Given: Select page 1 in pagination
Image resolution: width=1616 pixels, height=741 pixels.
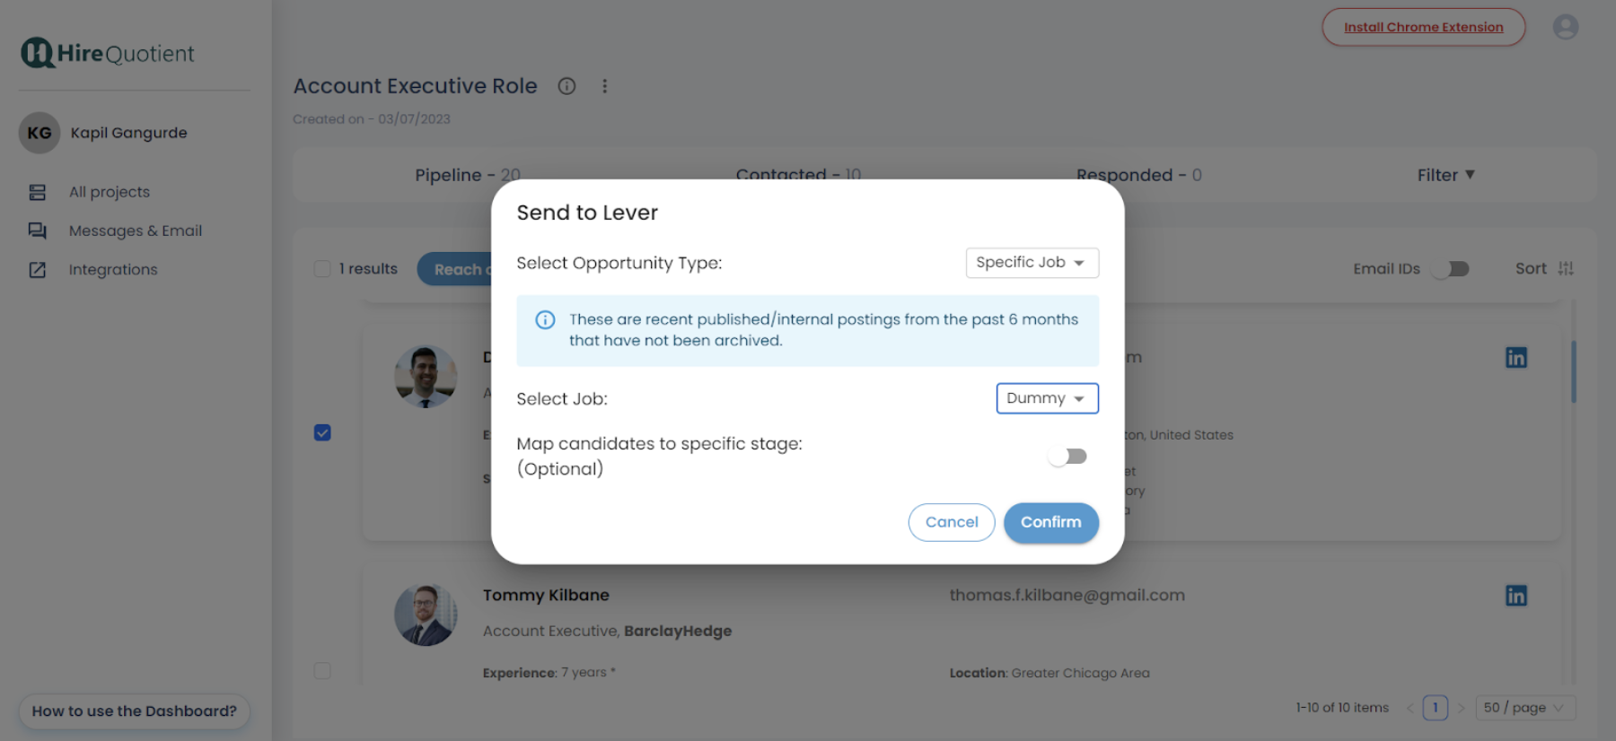Looking at the screenshot, I should 1436,708.
